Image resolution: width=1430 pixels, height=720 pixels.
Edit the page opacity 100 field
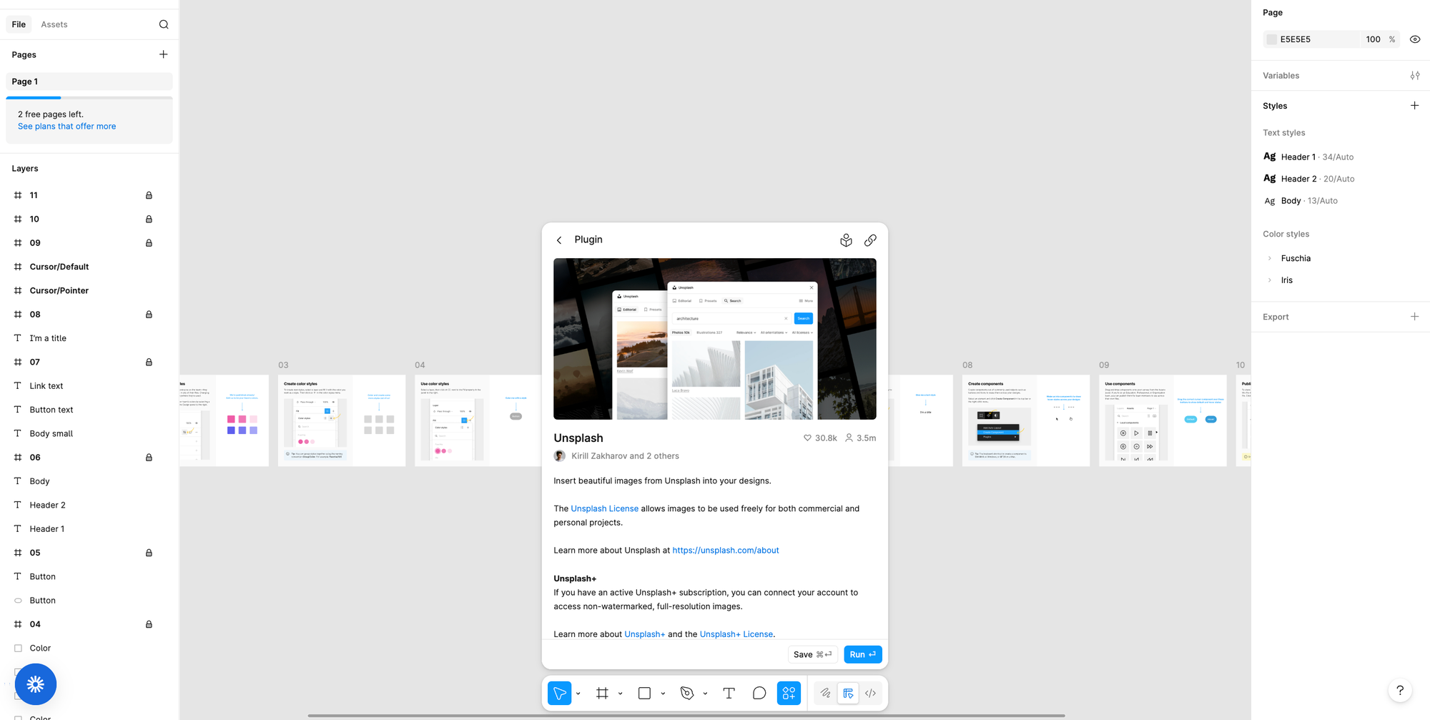pyautogui.click(x=1373, y=39)
